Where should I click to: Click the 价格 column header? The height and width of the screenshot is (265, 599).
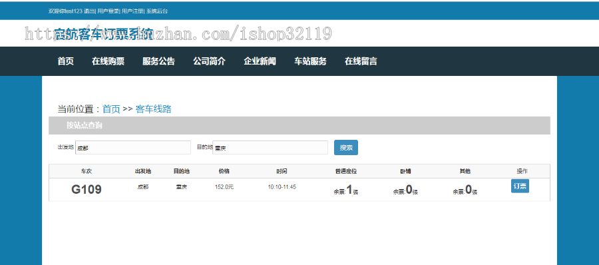(x=224, y=171)
